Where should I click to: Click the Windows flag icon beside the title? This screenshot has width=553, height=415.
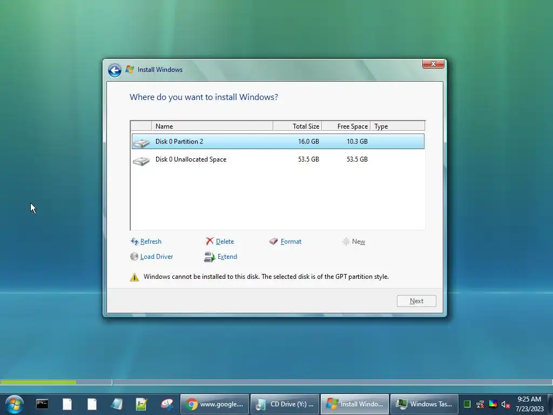coord(130,70)
